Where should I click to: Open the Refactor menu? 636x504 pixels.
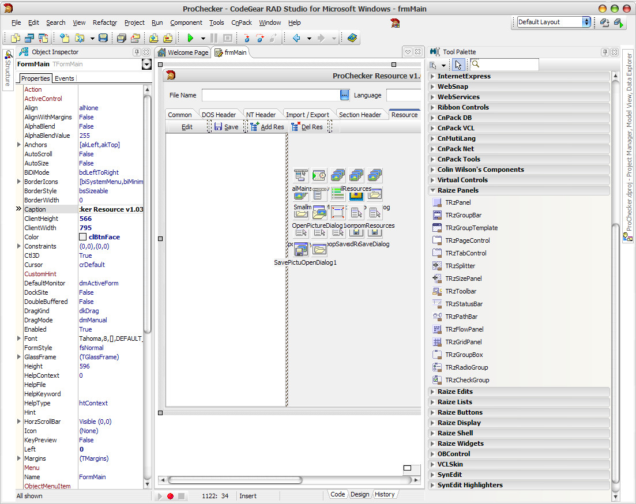click(x=104, y=22)
